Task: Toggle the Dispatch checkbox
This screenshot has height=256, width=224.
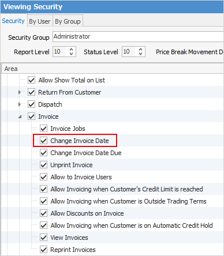Action: point(31,104)
